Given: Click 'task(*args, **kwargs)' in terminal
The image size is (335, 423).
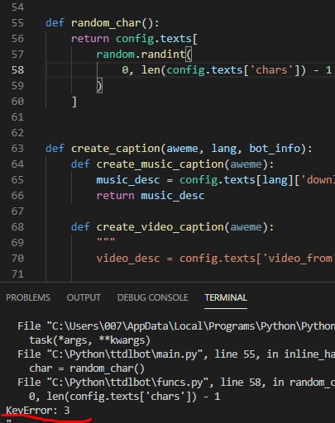Looking at the screenshot, I should (x=89, y=340).
